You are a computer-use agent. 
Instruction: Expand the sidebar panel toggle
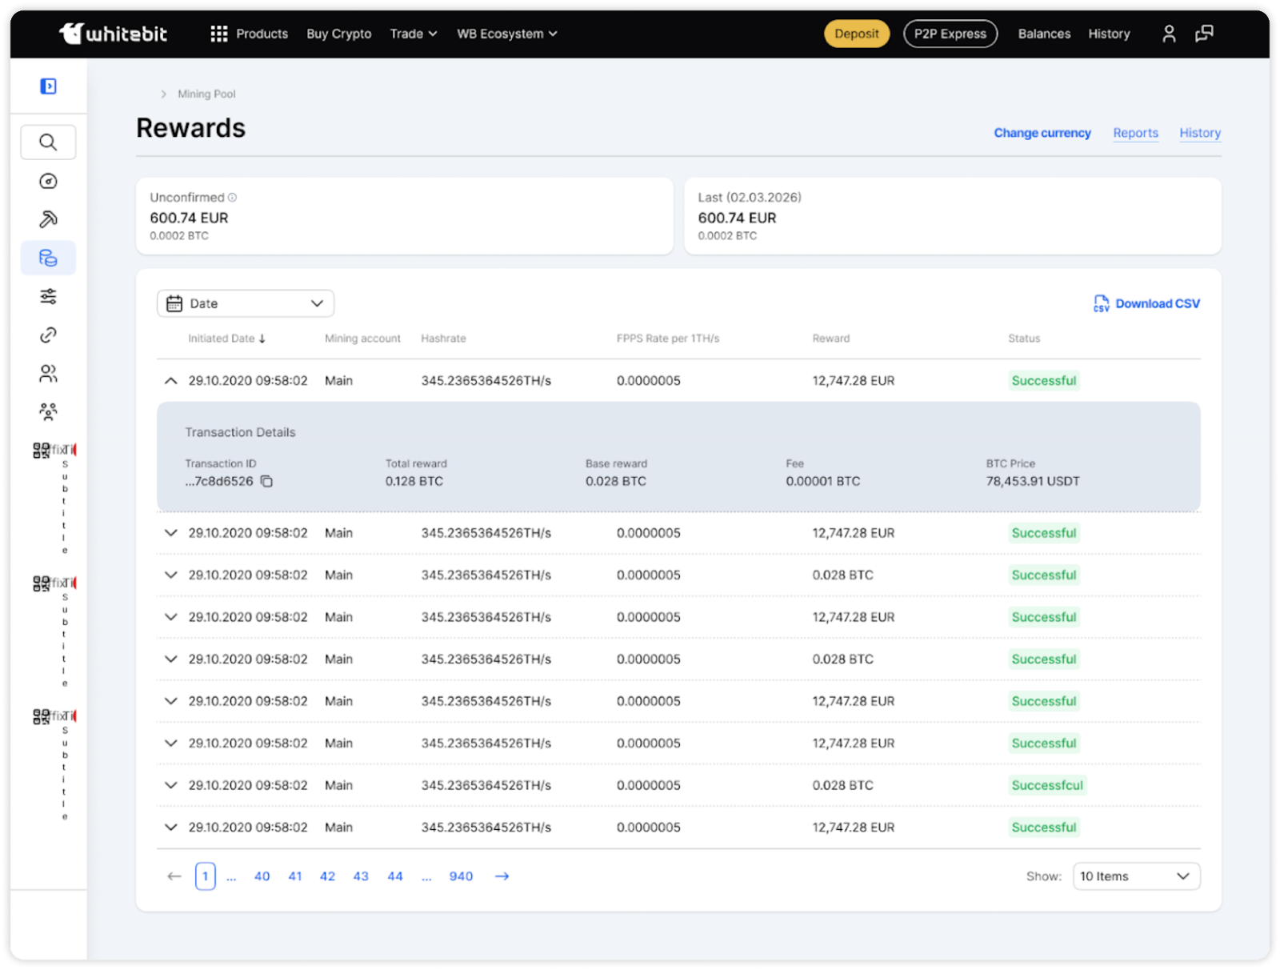coord(48,86)
